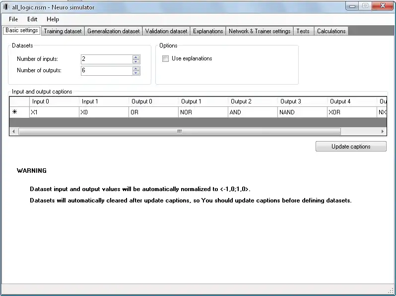Switch to the Generalization dataset tab
The height and width of the screenshot is (296, 396).
tap(114, 31)
